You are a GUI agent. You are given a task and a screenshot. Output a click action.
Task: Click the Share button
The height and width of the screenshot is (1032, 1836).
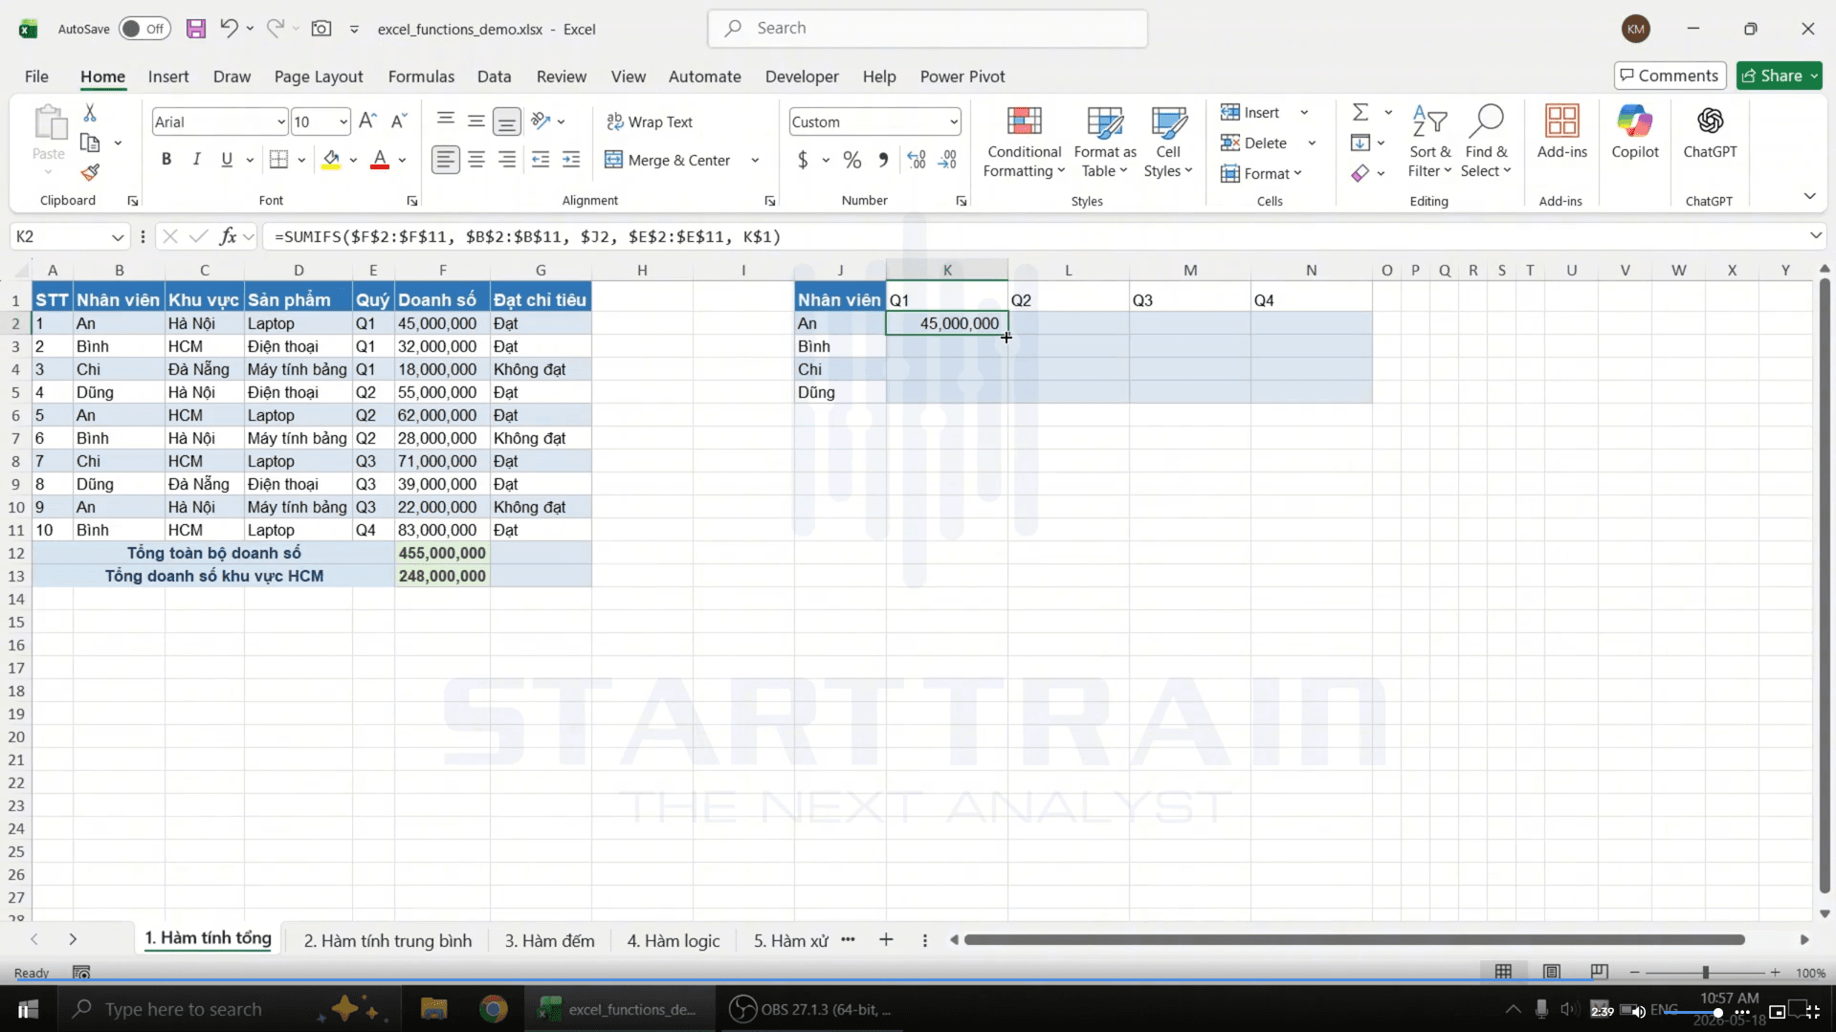pos(1780,76)
